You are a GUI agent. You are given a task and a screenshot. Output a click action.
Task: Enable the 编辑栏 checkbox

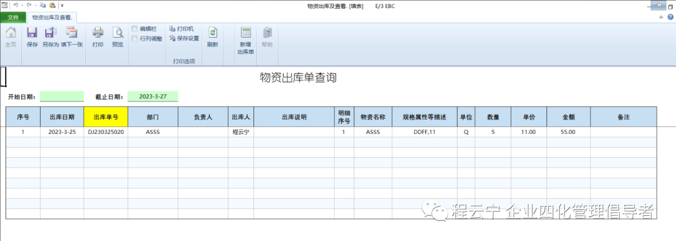point(135,29)
